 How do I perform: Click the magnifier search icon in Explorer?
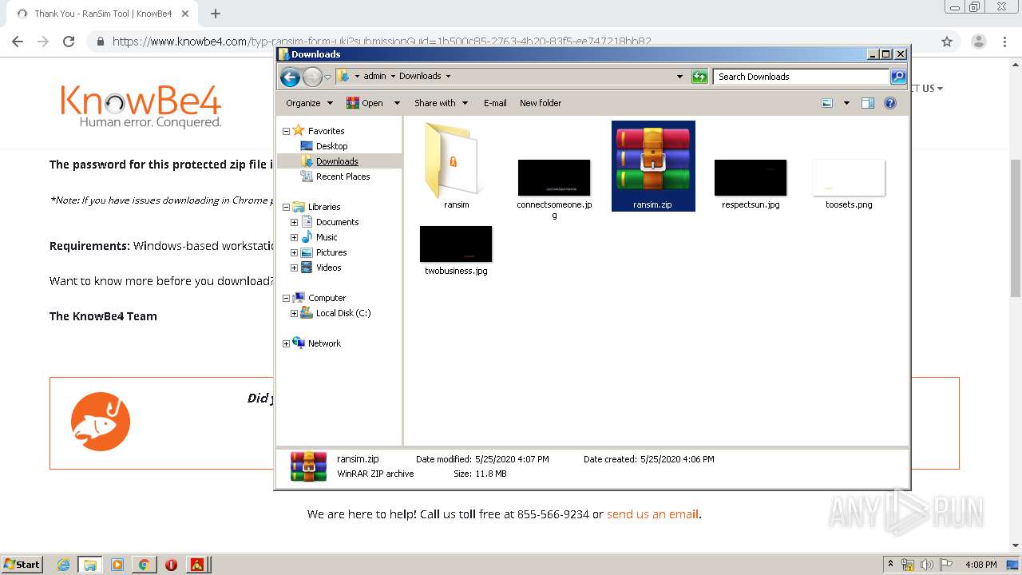click(898, 77)
